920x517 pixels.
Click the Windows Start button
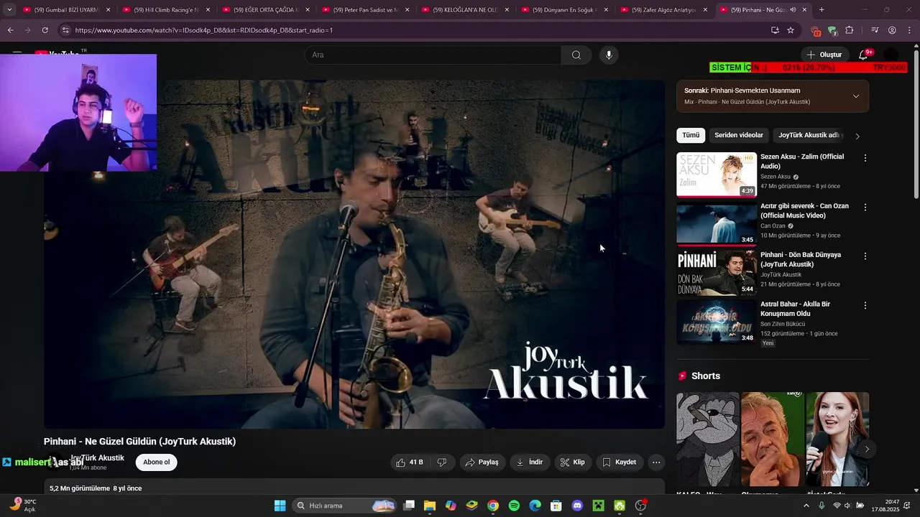click(x=280, y=506)
